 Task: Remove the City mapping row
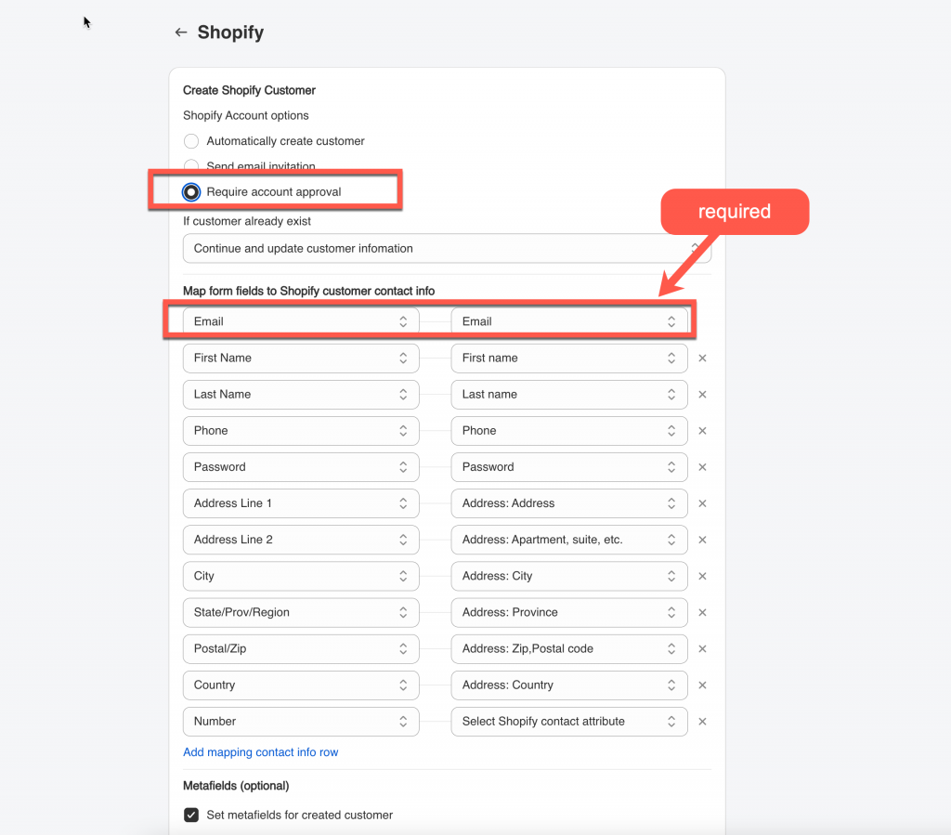(702, 576)
